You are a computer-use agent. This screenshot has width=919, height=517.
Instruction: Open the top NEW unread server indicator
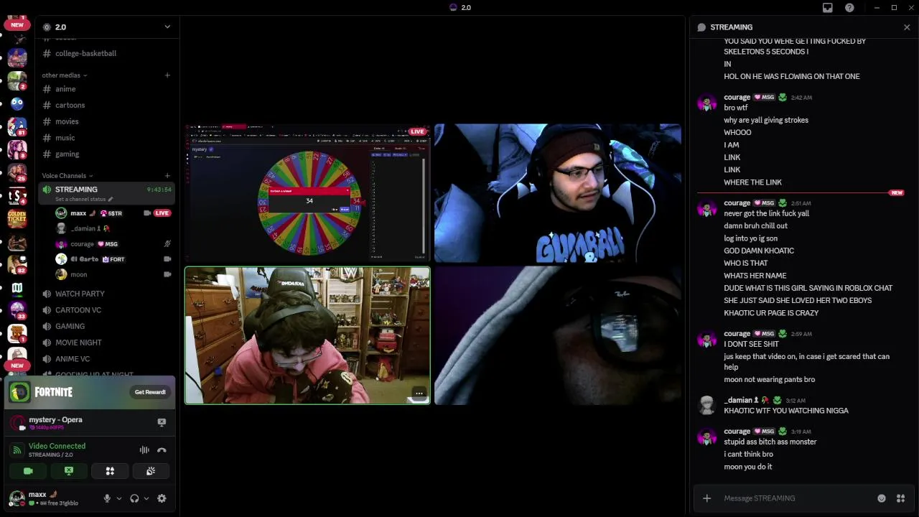tap(17, 24)
